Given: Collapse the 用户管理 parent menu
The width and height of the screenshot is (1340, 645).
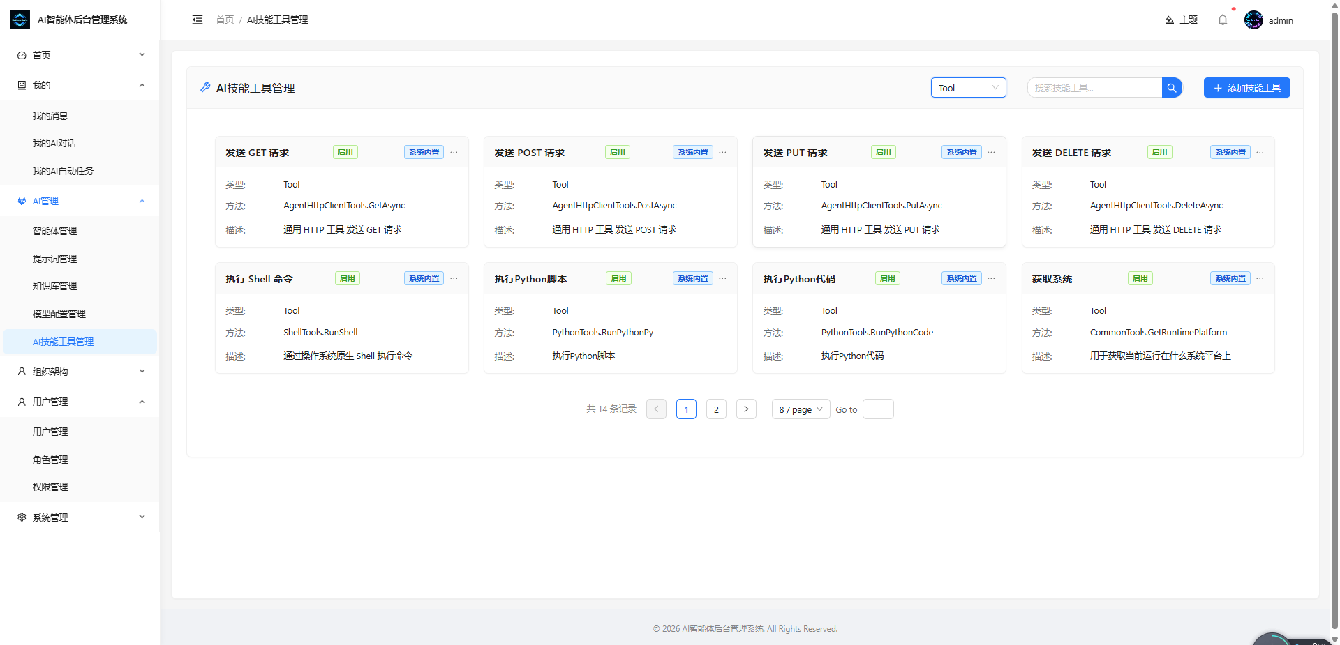Looking at the screenshot, I should pos(80,402).
